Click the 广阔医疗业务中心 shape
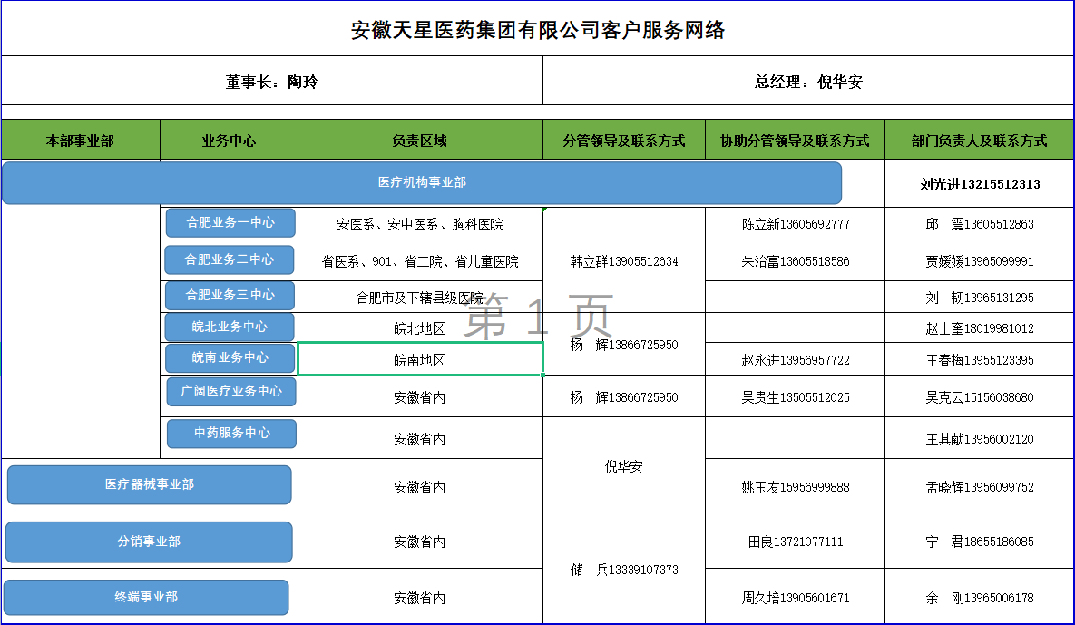This screenshot has width=1075, height=625. click(231, 391)
